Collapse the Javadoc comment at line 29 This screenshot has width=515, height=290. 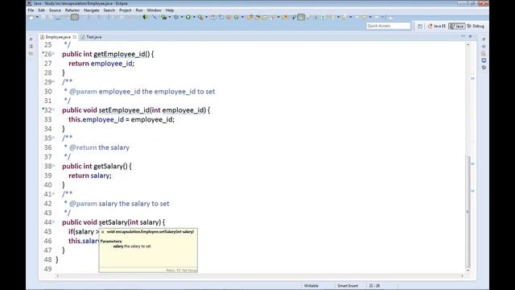[54, 82]
